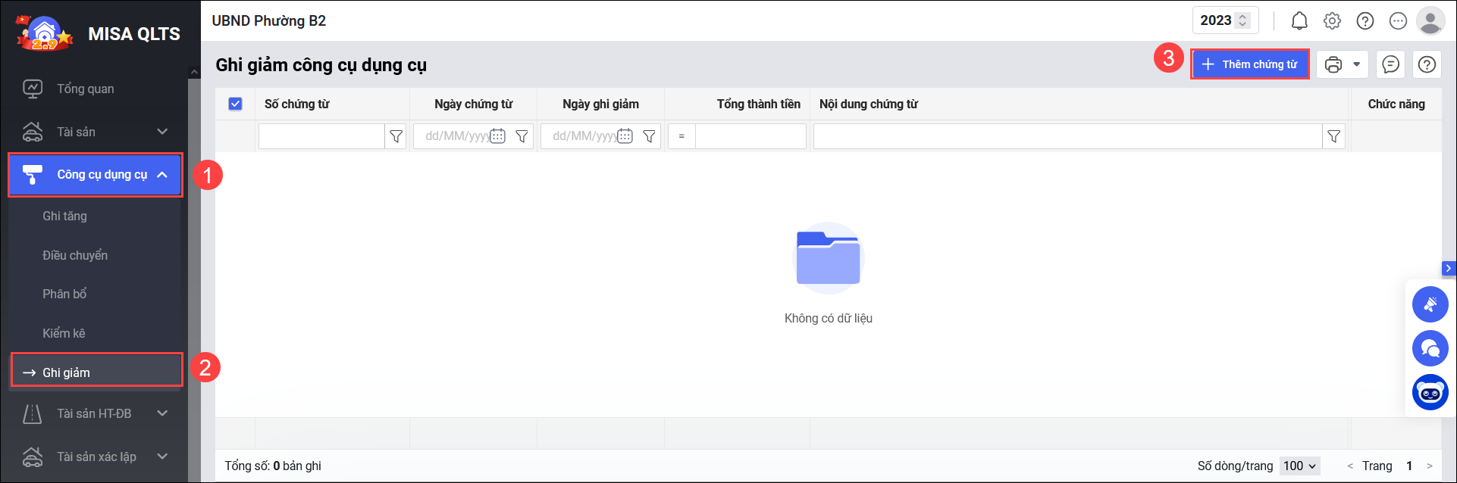Screen dimensions: 1457x483
Task: Open the calendar picker for Ngày chứng từ
Action: [497, 136]
